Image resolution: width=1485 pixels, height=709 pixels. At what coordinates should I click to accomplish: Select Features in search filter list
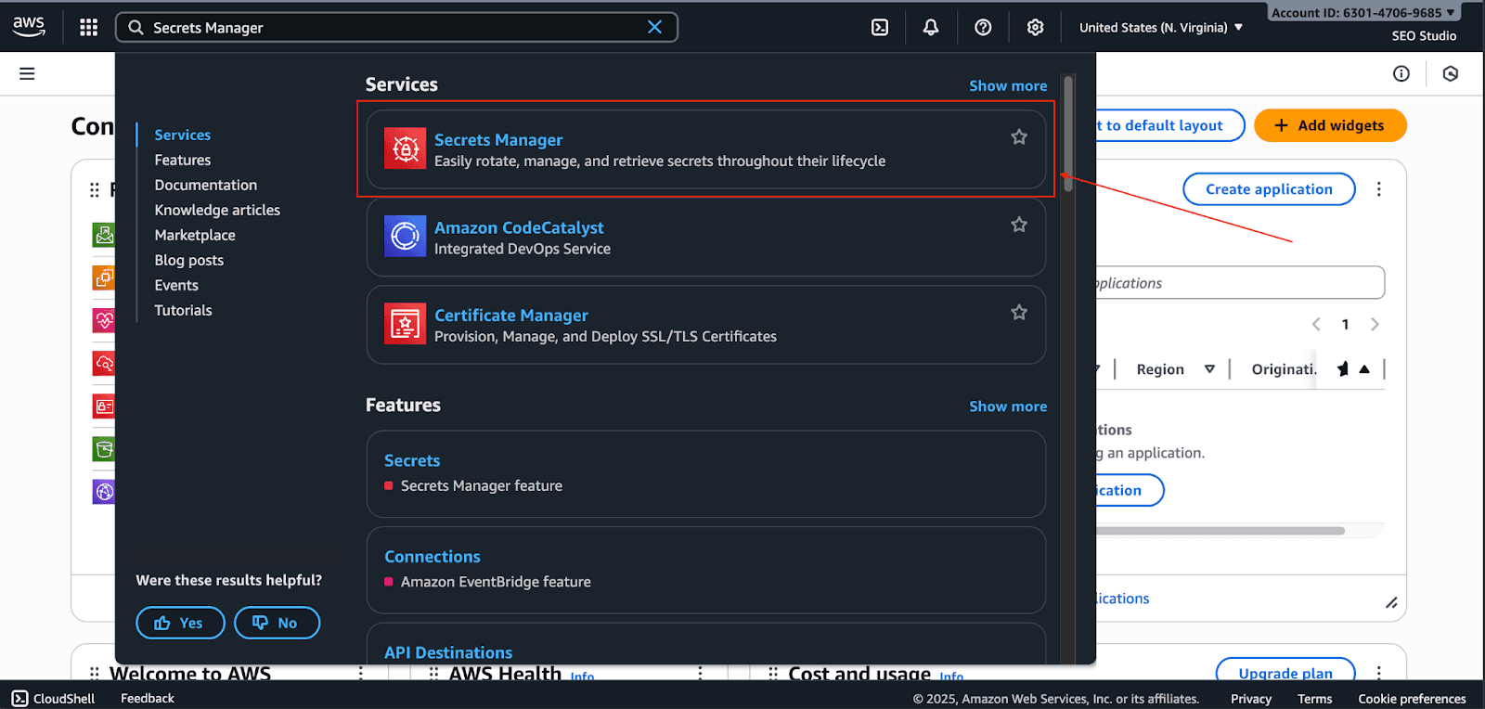tap(182, 160)
